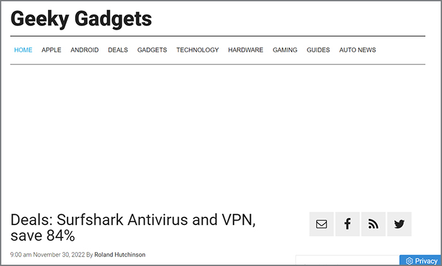The width and height of the screenshot is (442, 266).
Task: Click the Surfshark Antivirus and VPN headline
Action: pyautogui.click(x=133, y=228)
